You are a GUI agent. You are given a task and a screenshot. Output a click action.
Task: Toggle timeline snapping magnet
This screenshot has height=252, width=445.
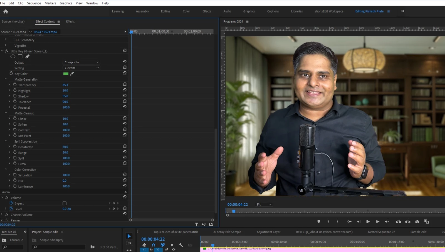click(x=154, y=245)
